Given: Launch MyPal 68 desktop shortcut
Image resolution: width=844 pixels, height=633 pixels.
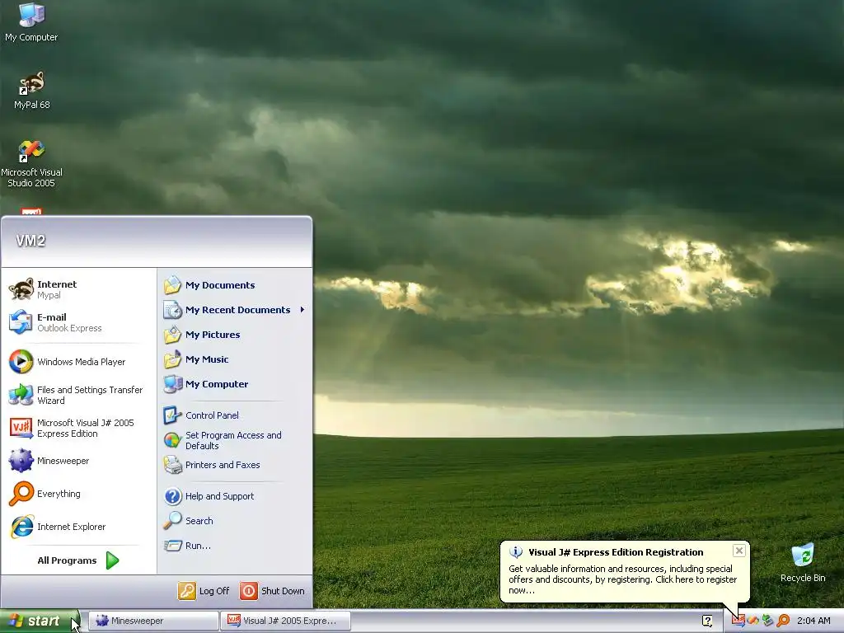Looking at the screenshot, I should pos(31,91).
